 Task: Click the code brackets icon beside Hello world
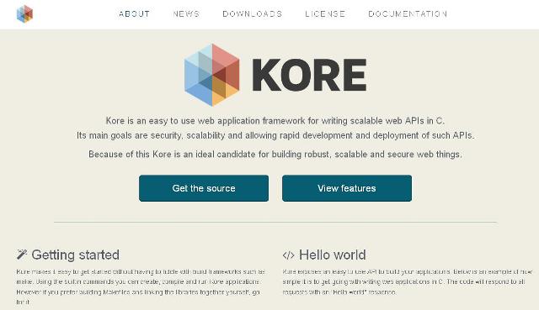coord(288,255)
